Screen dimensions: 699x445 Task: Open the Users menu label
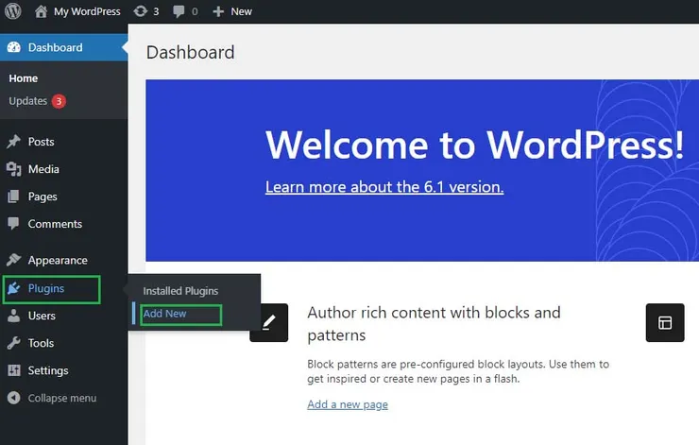tap(42, 316)
